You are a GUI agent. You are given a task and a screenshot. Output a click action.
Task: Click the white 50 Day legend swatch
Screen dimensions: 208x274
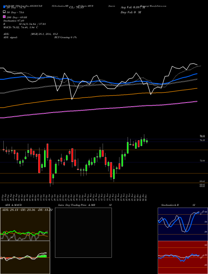4,12
